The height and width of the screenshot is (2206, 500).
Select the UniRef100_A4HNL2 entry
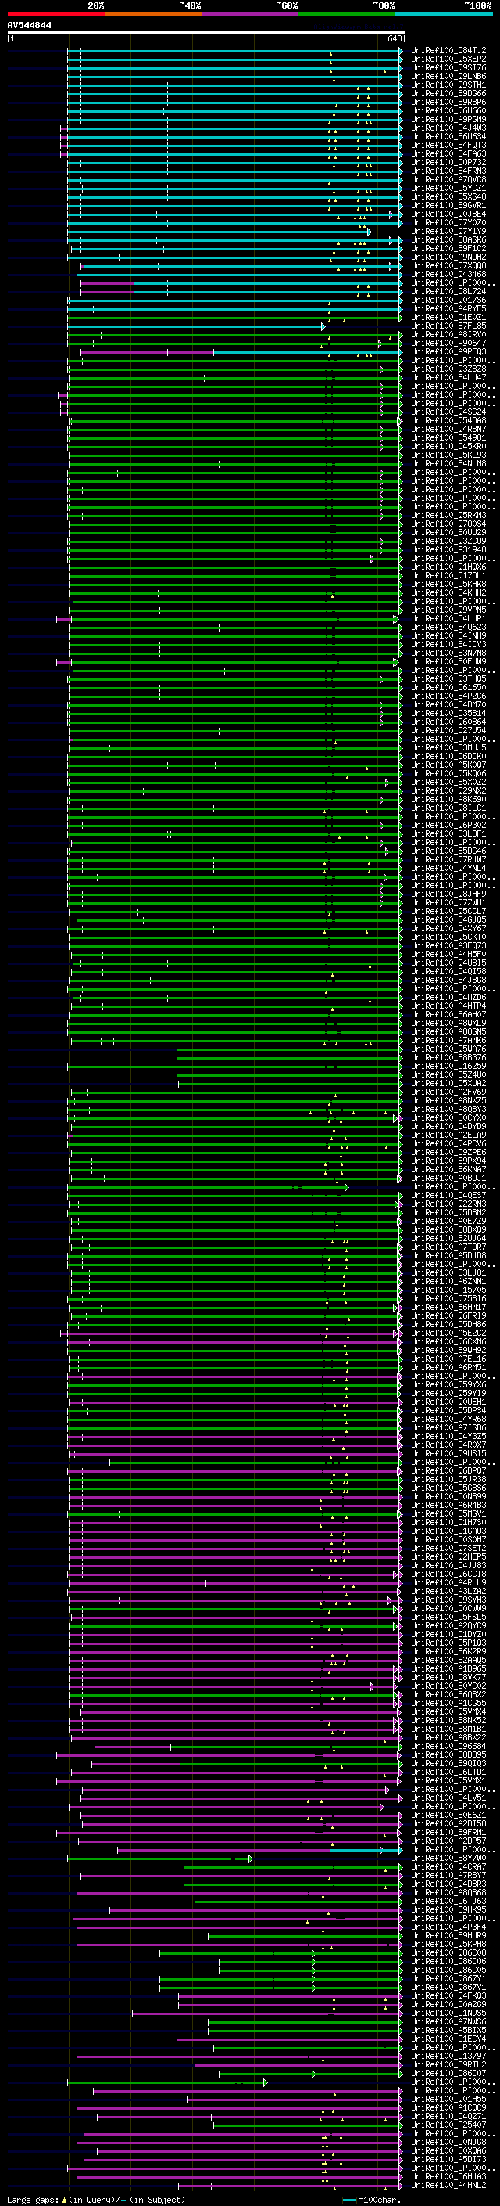point(448,2186)
